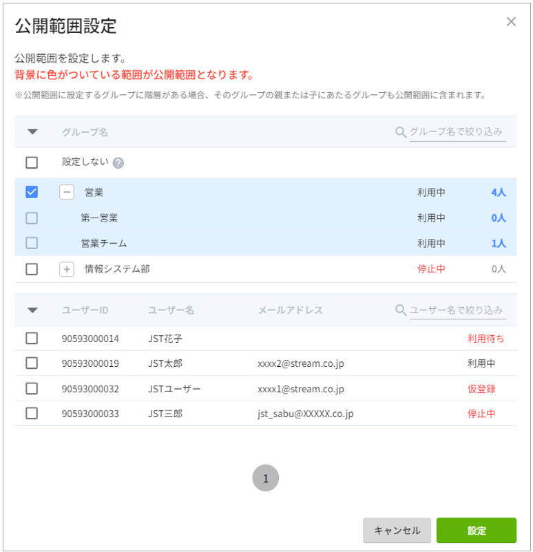
Task: Click the 仮登録 status of JSTユーザー
Action: pos(481,389)
